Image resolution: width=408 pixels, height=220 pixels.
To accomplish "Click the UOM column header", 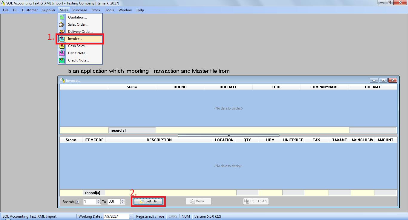I will click(x=270, y=140).
